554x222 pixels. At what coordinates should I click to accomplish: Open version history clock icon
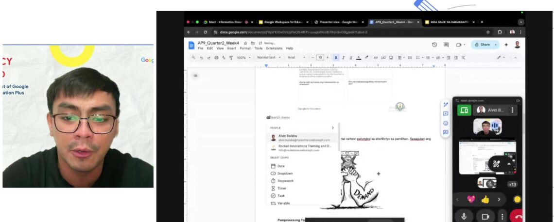click(x=434, y=45)
